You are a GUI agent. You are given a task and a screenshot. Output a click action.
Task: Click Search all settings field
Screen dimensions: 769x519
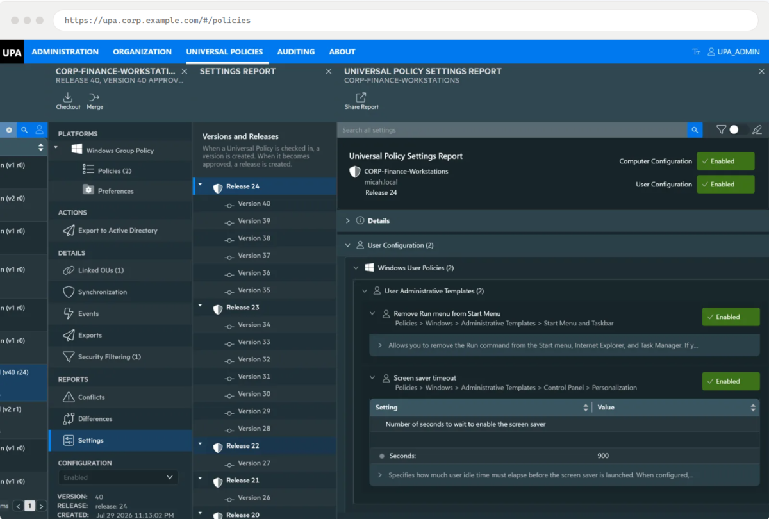(512, 130)
